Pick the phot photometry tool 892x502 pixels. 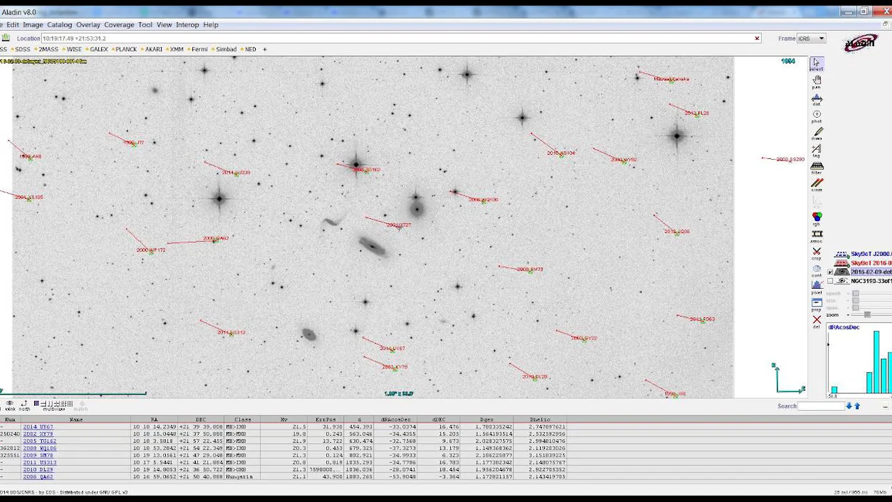pos(817,116)
